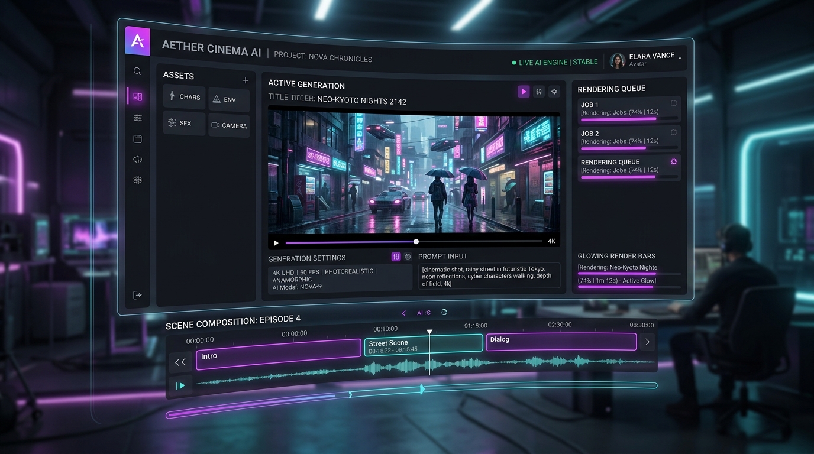Open the Elara Vance user dropdown chevron
The height and width of the screenshot is (454, 814).
click(680, 58)
